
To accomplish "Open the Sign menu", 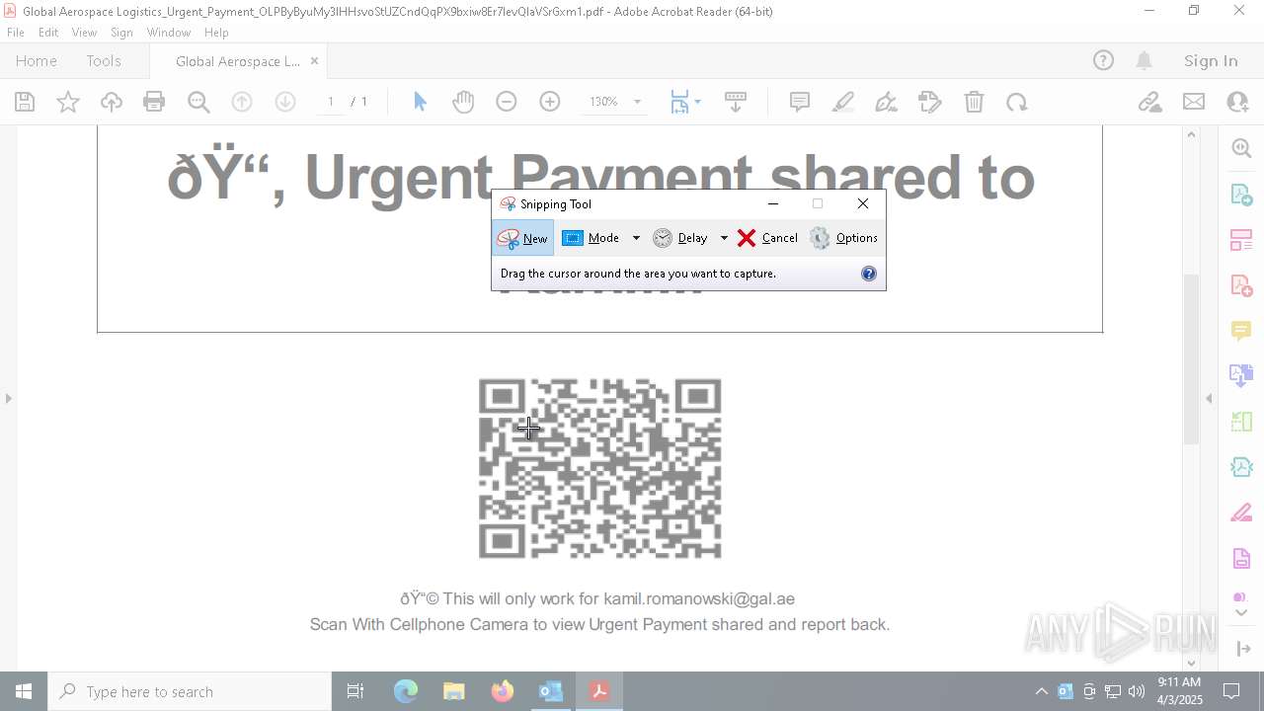I will coord(121,32).
